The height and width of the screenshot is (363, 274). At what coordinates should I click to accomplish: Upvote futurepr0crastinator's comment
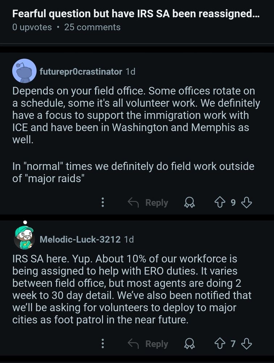[220, 203]
